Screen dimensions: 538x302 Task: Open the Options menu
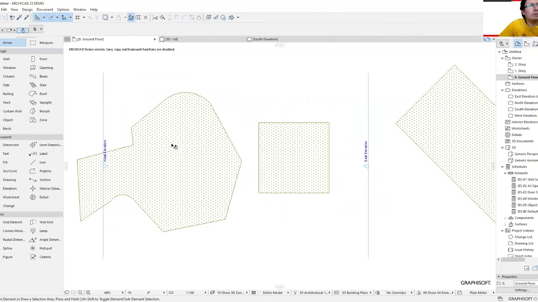click(63, 10)
